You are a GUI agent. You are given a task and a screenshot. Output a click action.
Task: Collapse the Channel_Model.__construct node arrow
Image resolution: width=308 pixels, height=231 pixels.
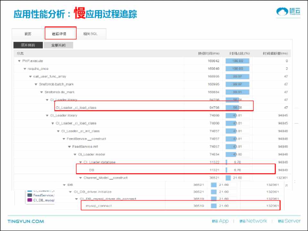[x=81, y=178]
